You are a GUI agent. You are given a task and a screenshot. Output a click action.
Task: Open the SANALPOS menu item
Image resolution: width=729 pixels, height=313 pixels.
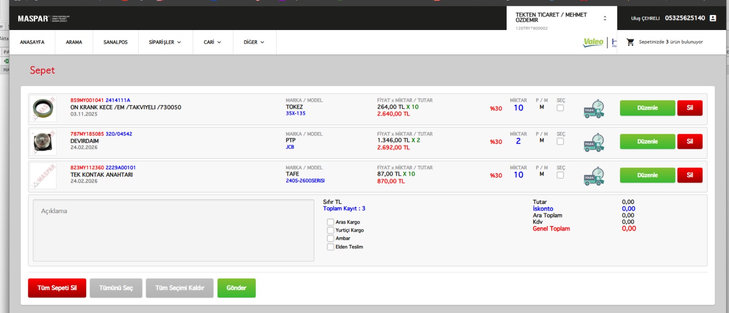115,42
